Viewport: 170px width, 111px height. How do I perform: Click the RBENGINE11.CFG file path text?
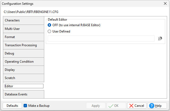click(x=31, y=12)
